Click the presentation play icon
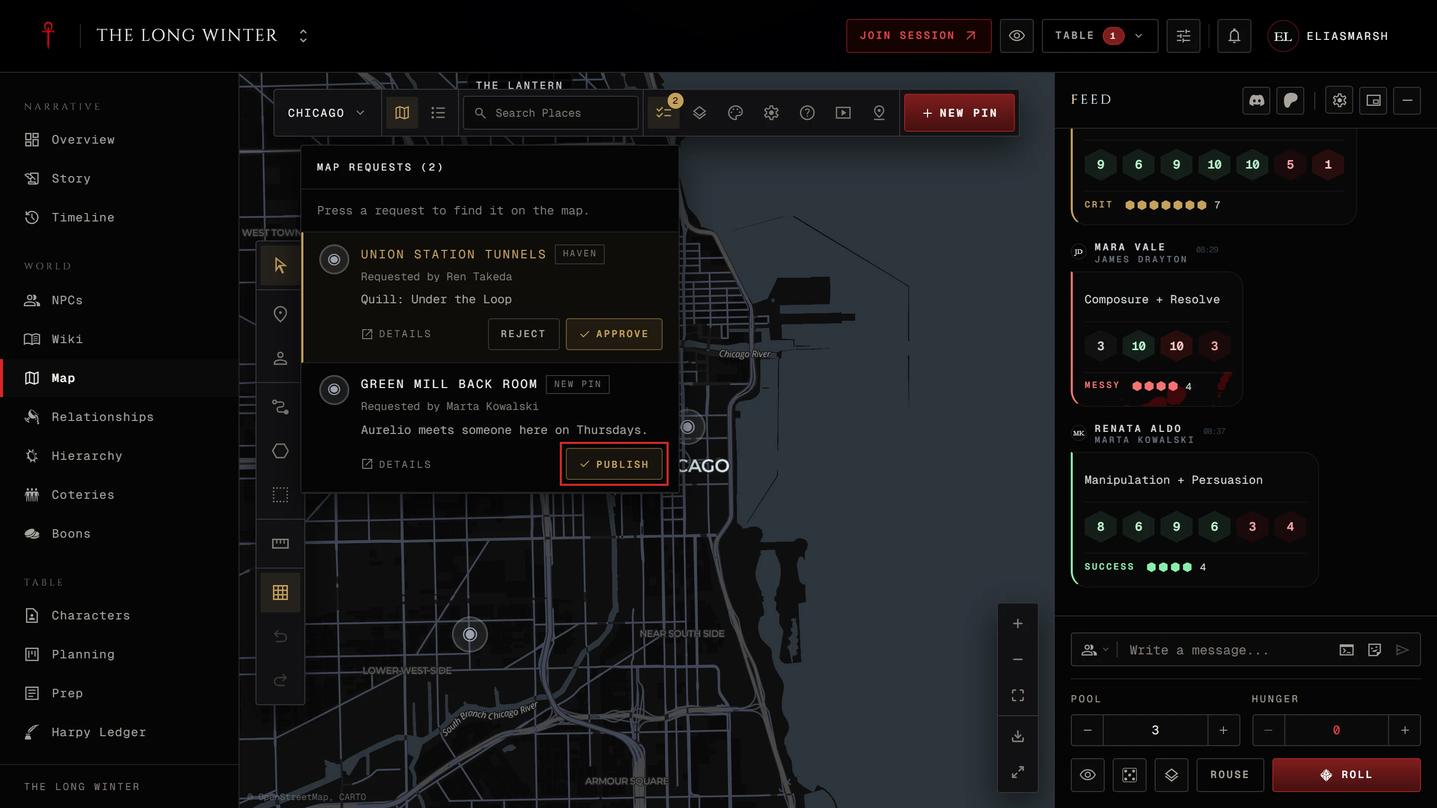Screen dimensions: 1437x808 tap(843, 113)
